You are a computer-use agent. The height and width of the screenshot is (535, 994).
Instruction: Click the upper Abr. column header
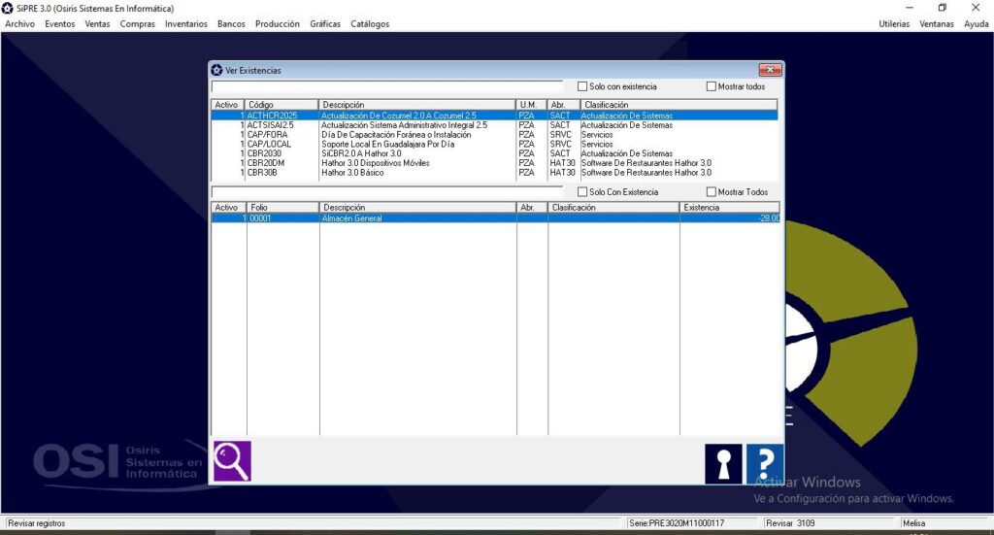coord(564,105)
